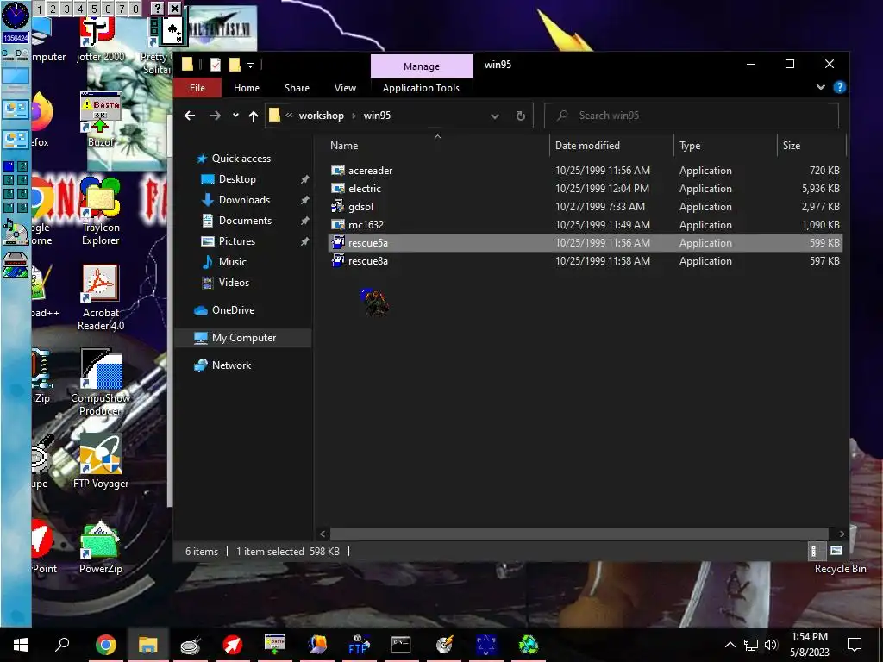The image size is (883, 662).
Task: Open Videos in navigation pane
Action: (x=234, y=283)
